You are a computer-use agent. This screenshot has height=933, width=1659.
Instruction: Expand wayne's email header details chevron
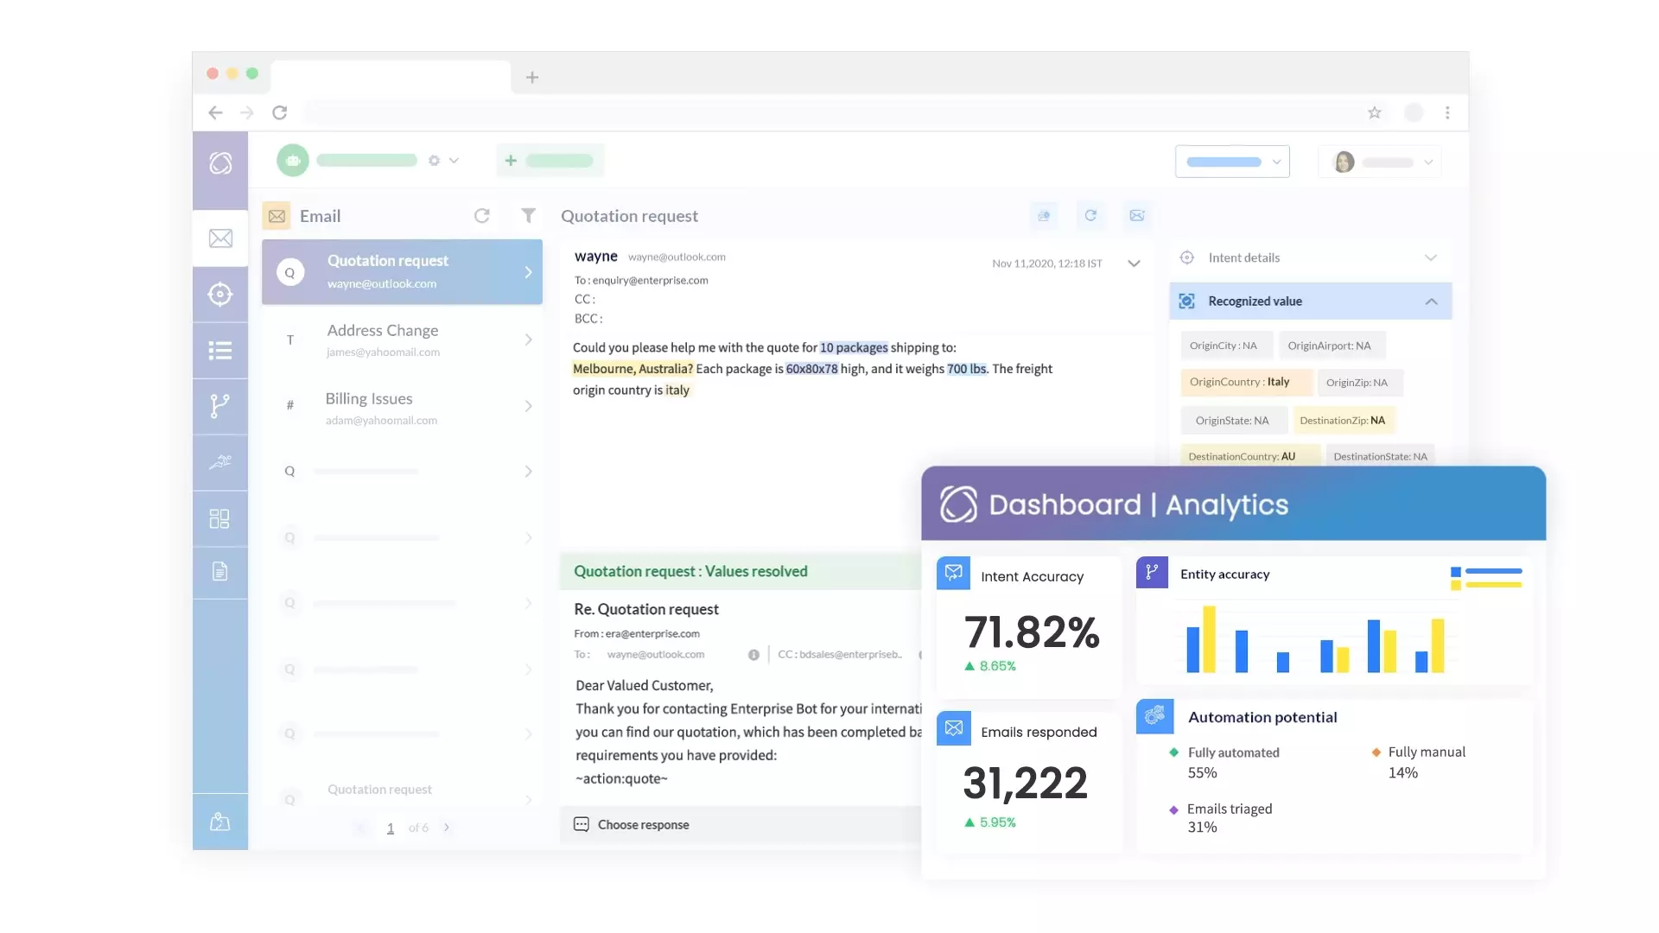1134,263
